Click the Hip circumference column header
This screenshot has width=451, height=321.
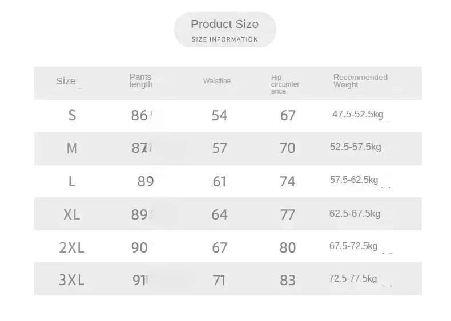pyautogui.click(x=285, y=84)
